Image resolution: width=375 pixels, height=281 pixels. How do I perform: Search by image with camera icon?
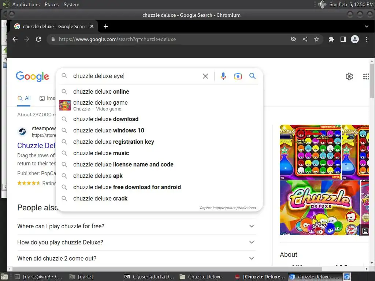tap(238, 76)
